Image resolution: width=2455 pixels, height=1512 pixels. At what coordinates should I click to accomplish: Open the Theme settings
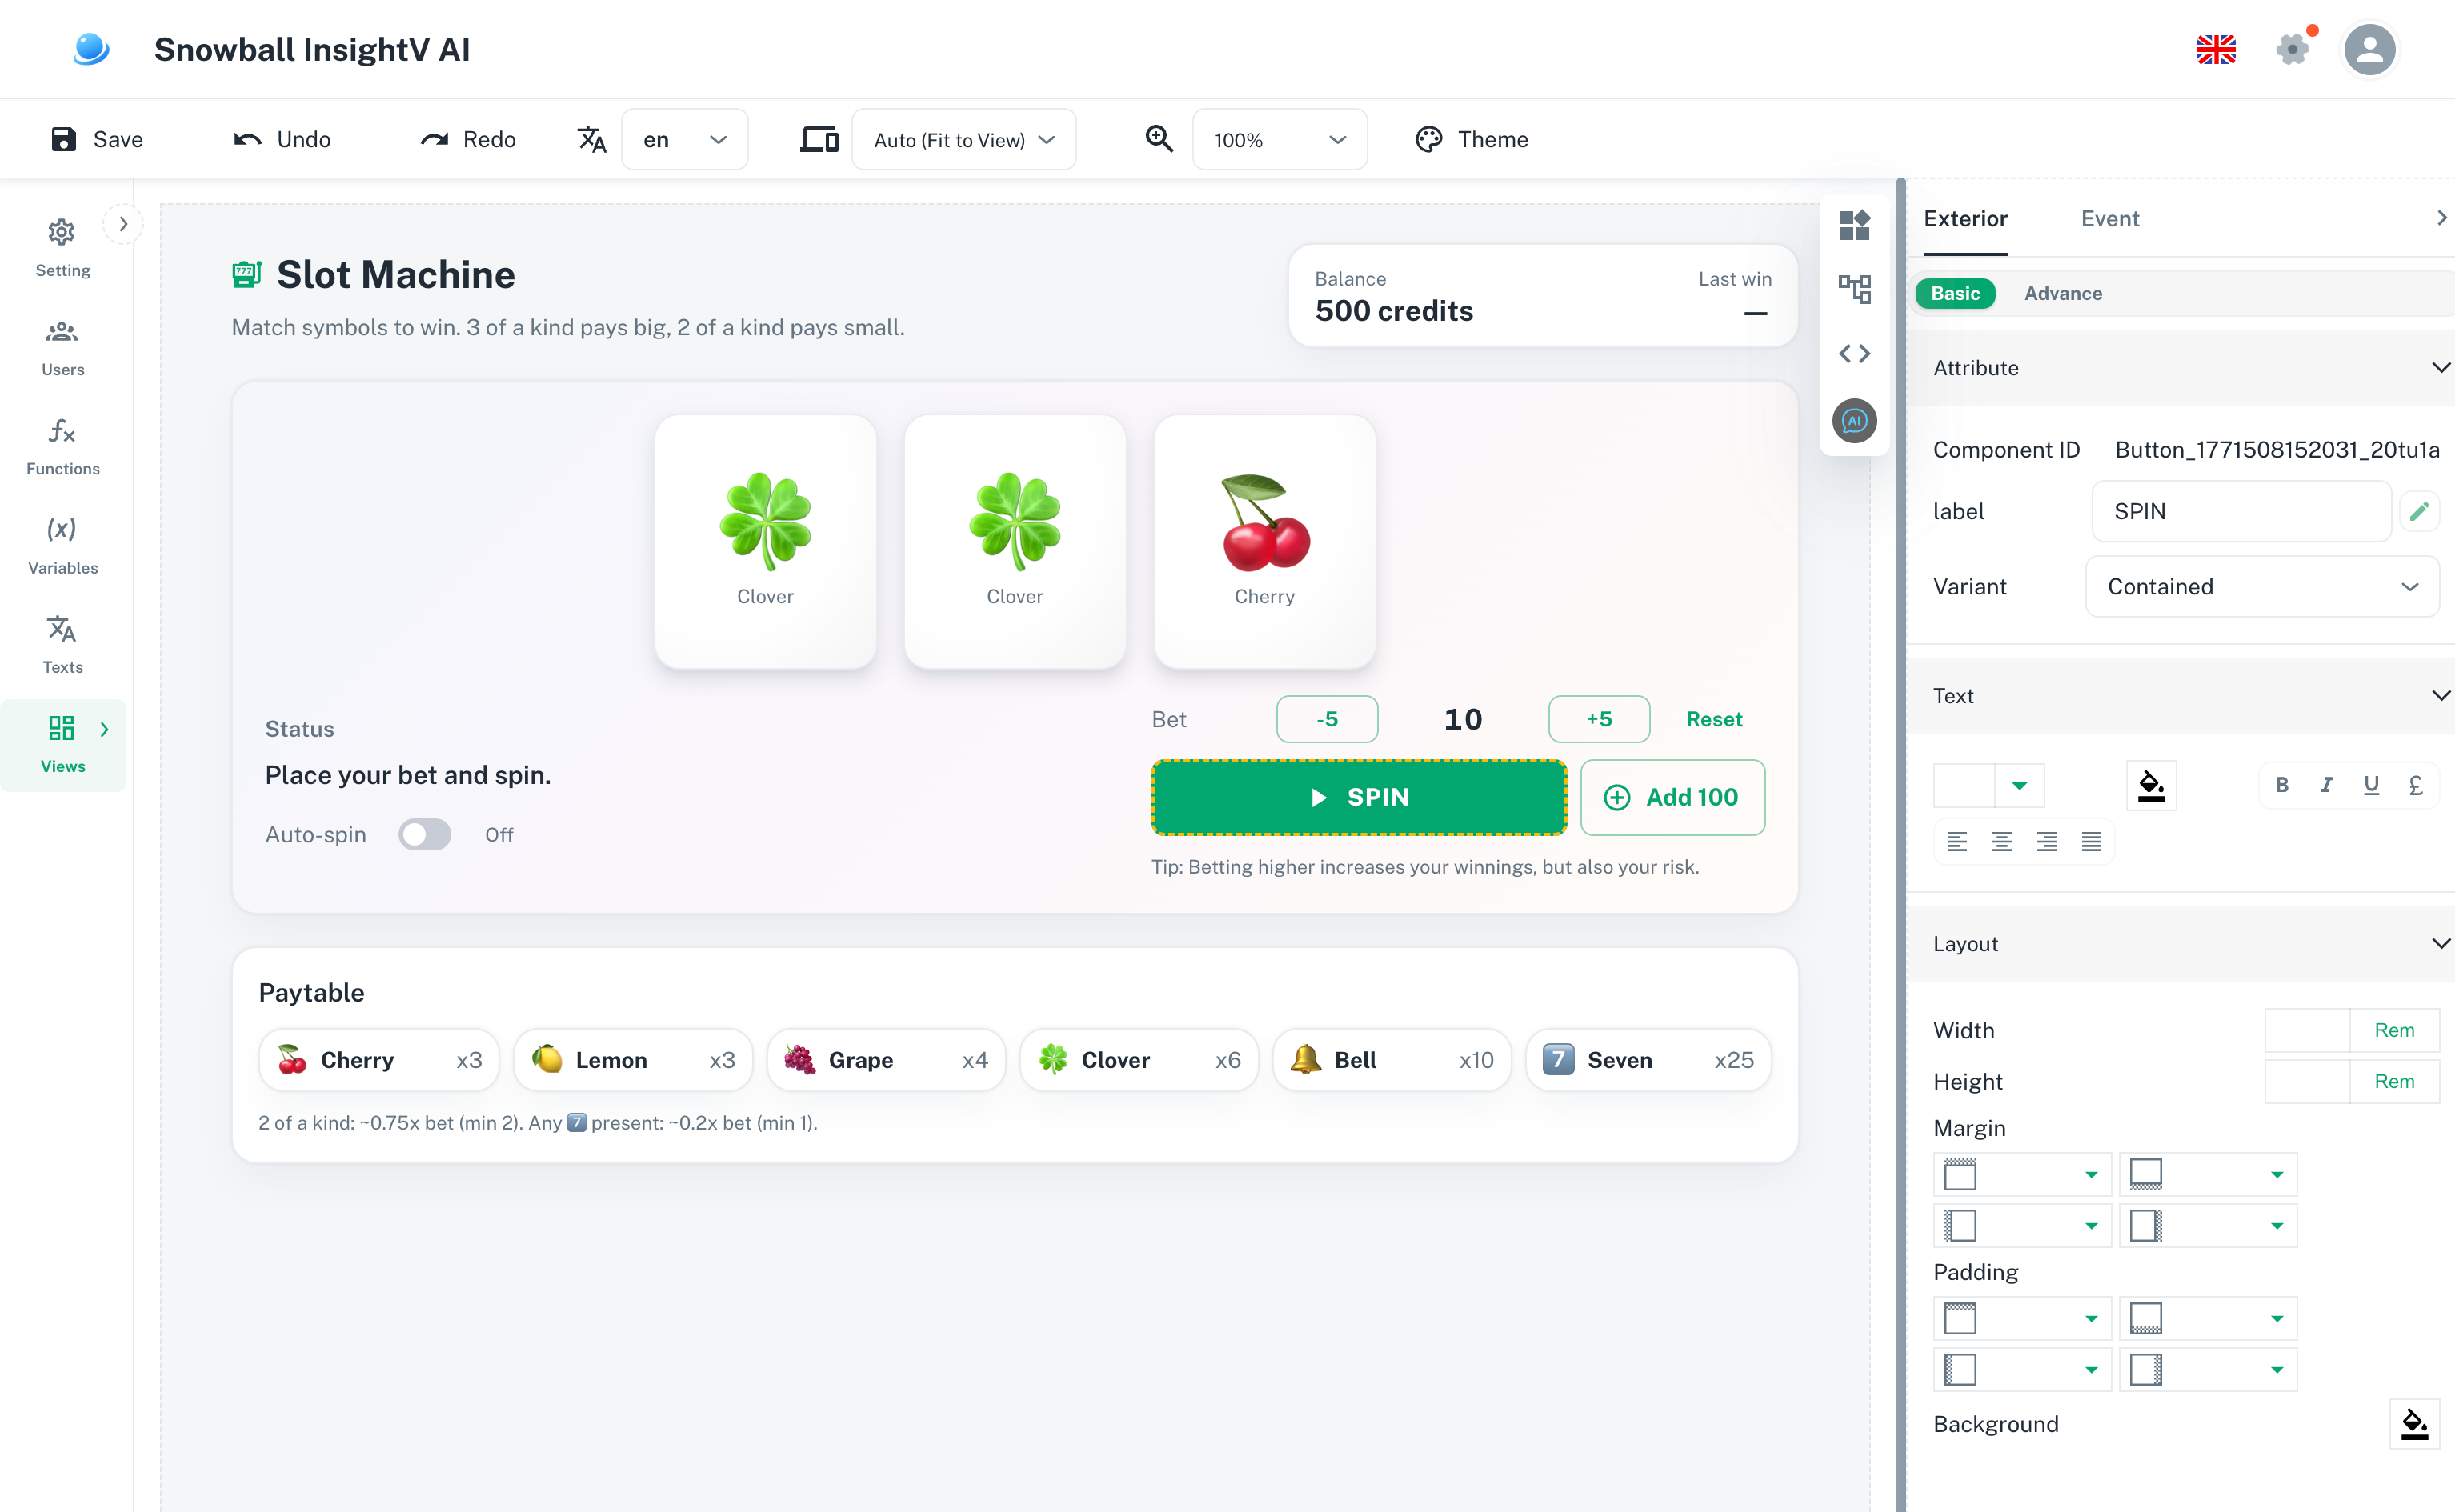pyautogui.click(x=1471, y=139)
